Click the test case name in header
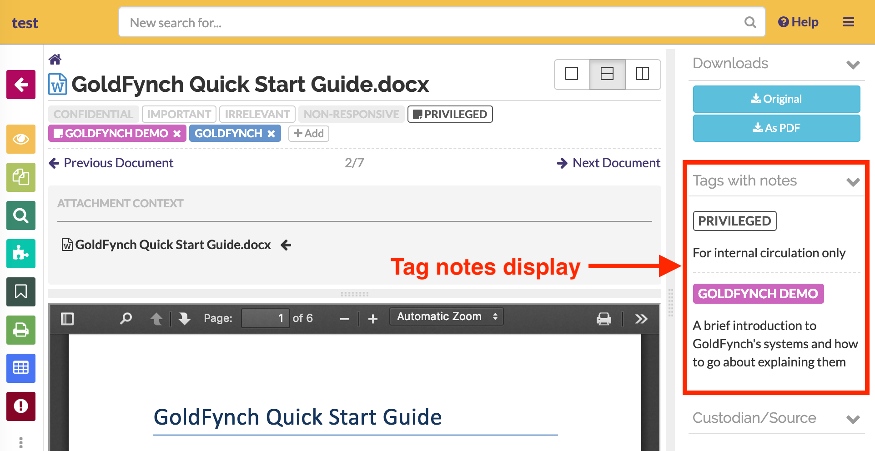 click(x=25, y=23)
